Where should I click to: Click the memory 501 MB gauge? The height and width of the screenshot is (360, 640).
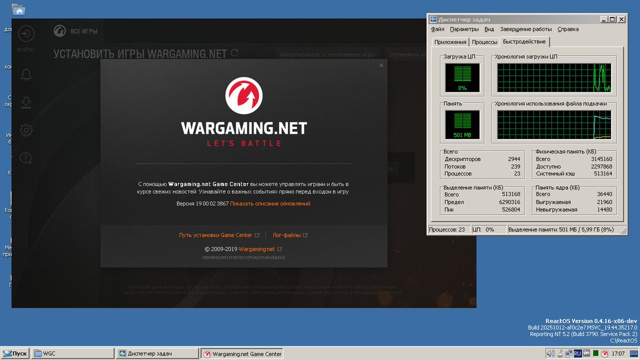(x=462, y=125)
